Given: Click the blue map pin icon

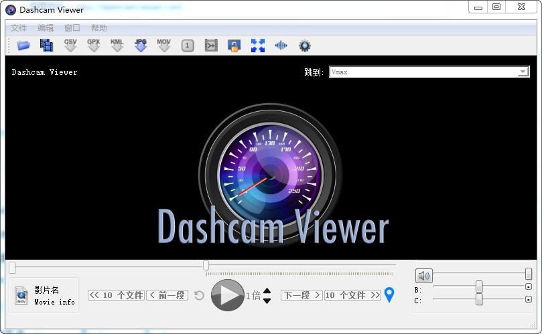Looking at the screenshot, I should (x=389, y=295).
